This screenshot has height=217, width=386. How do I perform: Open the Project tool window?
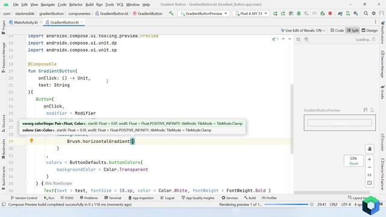click(x=4, y=27)
